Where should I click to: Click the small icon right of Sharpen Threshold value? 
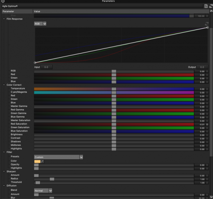(x=207, y=183)
